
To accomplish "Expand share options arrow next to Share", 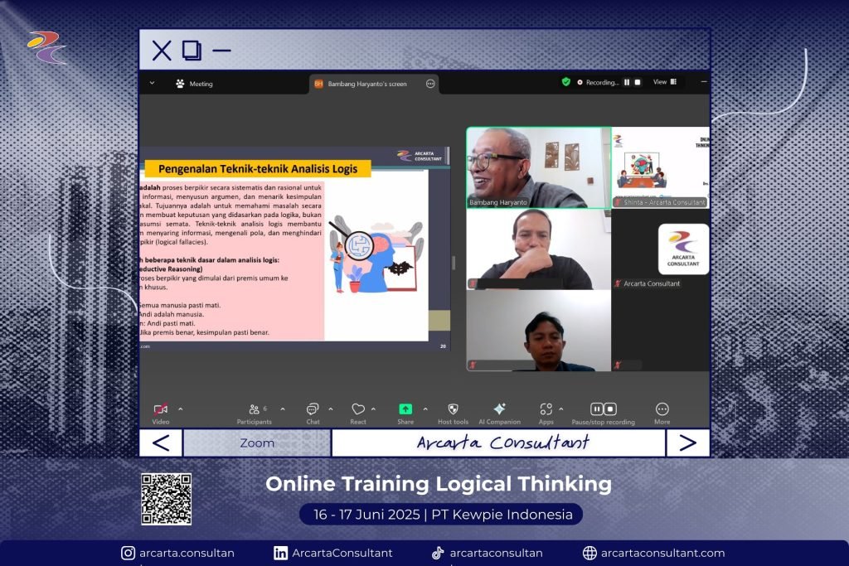I will click(x=425, y=409).
